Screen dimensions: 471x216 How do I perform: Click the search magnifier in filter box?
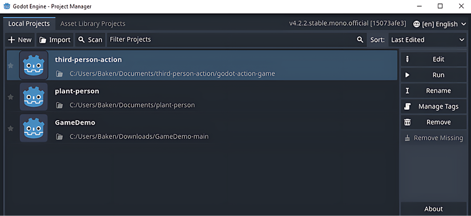pos(360,39)
